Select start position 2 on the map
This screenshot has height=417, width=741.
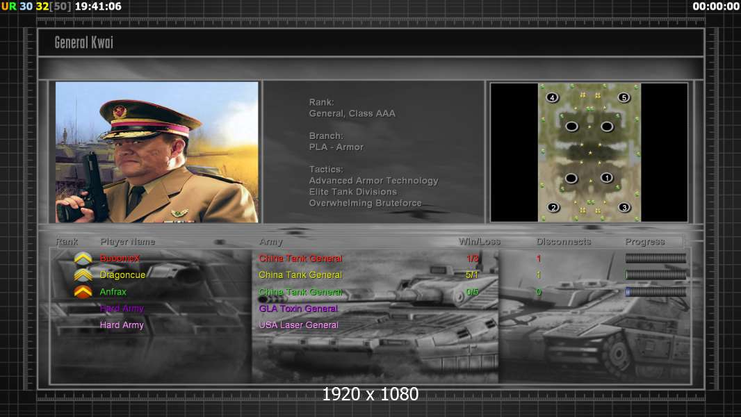553,207
